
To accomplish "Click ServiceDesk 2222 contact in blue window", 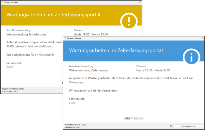I will (x=77, y=101).
